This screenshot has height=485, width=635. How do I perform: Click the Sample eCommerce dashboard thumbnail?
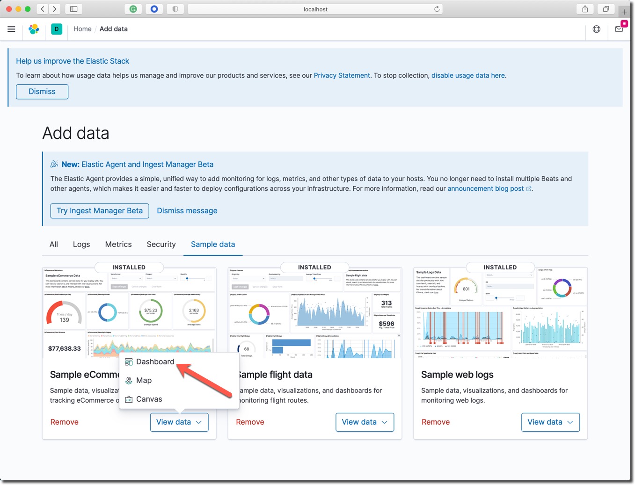[129, 313]
